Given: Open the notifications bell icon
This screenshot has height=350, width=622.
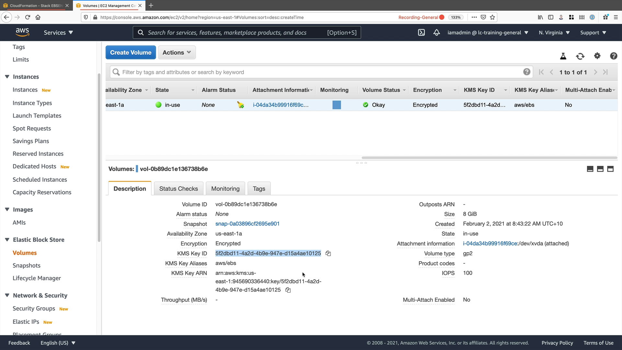Looking at the screenshot, I should [437, 32].
